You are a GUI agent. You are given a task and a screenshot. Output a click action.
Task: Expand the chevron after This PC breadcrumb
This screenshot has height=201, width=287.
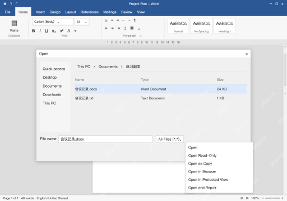(94, 67)
